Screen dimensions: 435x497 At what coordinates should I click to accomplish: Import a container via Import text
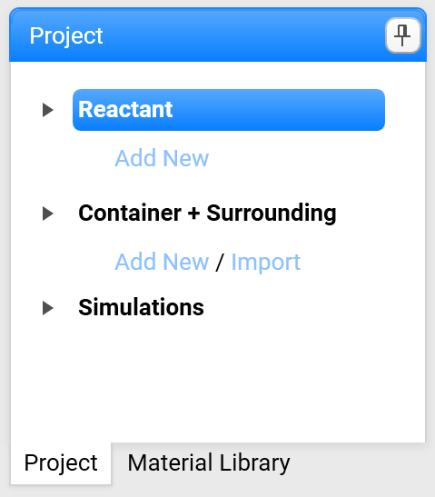tap(265, 263)
